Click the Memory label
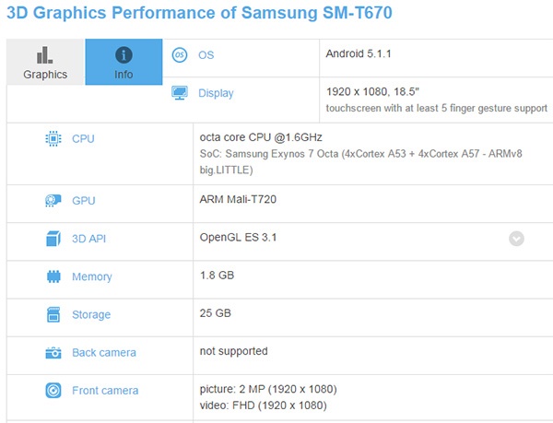Viewport: 553px width, 423px height. point(92,276)
